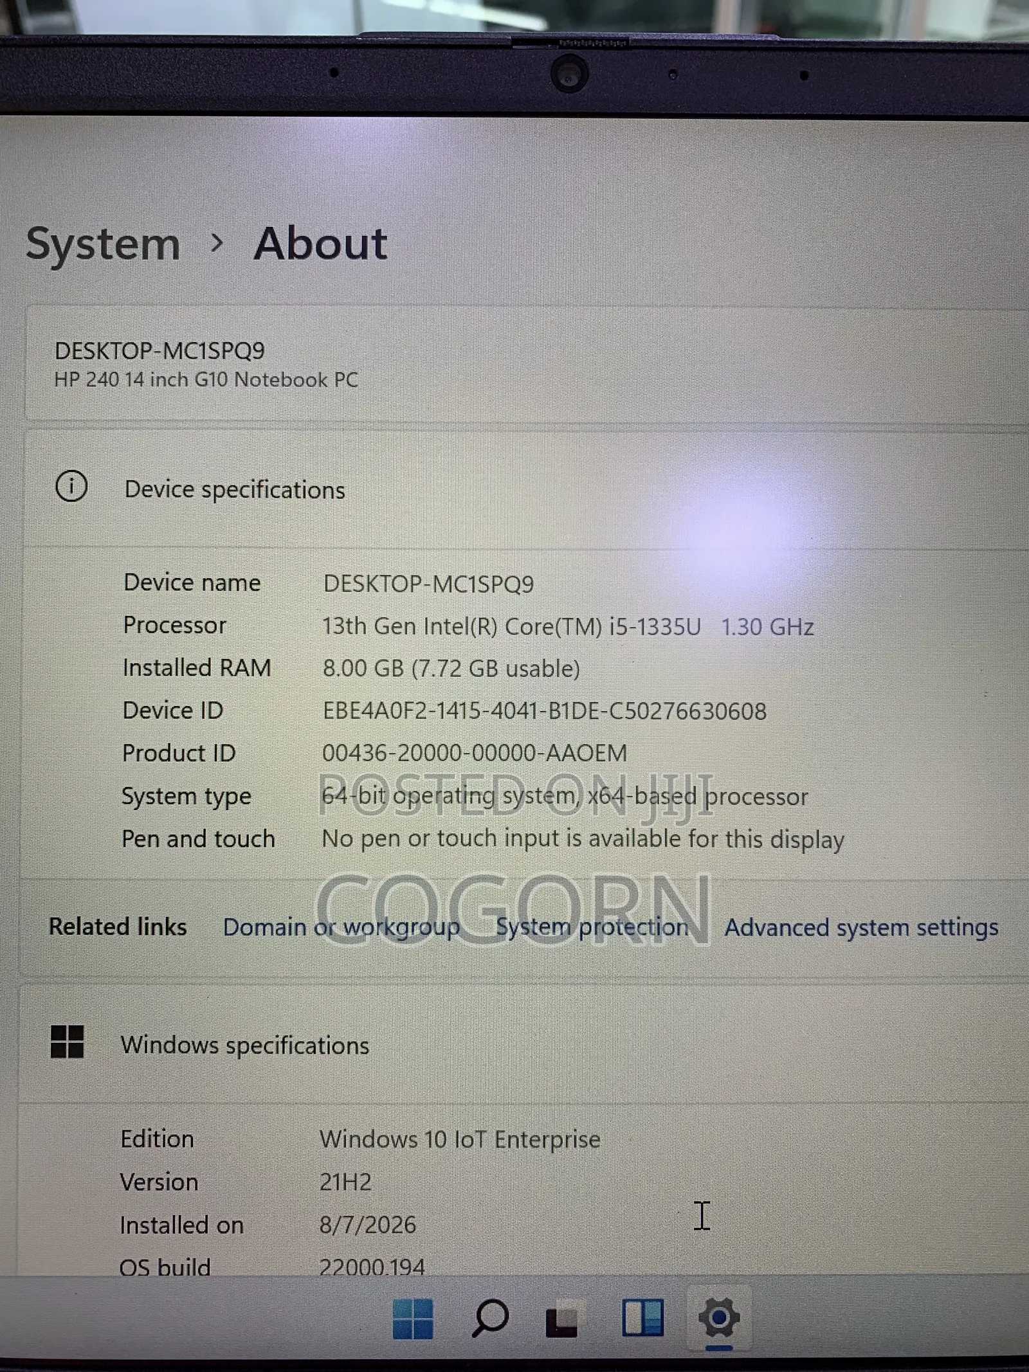Open Advanced system settings link
1029x1372 pixels.
pyautogui.click(x=861, y=928)
